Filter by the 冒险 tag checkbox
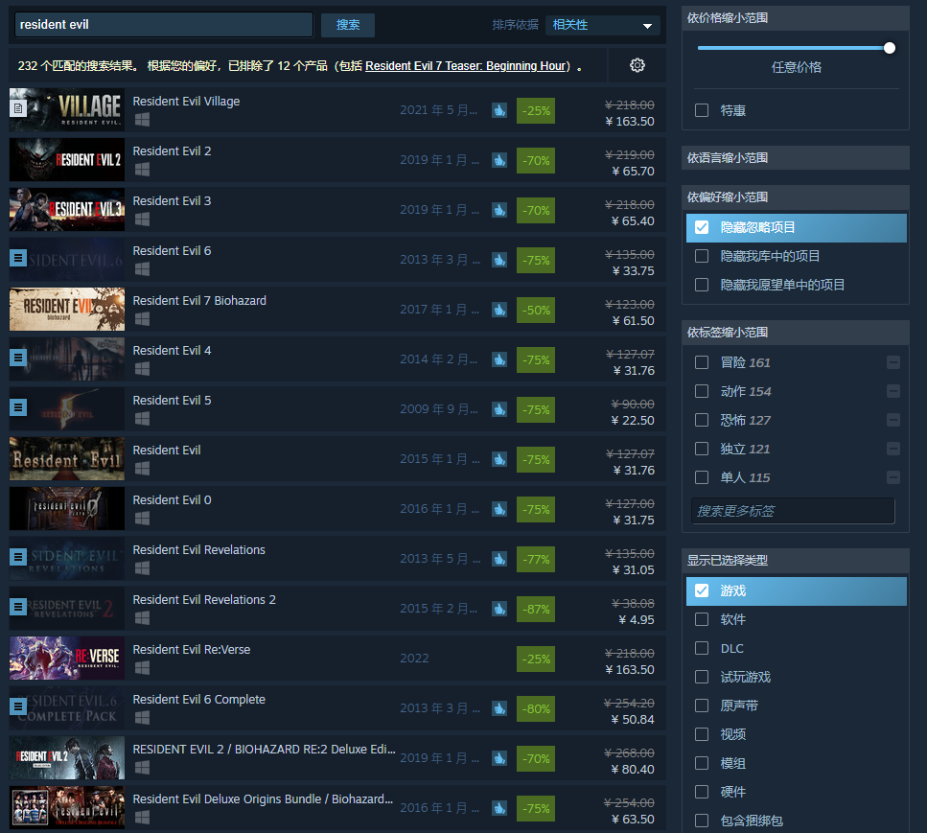The image size is (927, 833). pyautogui.click(x=702, y=362)
